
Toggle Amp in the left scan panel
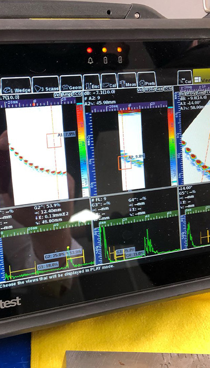(x=67, y=94)
